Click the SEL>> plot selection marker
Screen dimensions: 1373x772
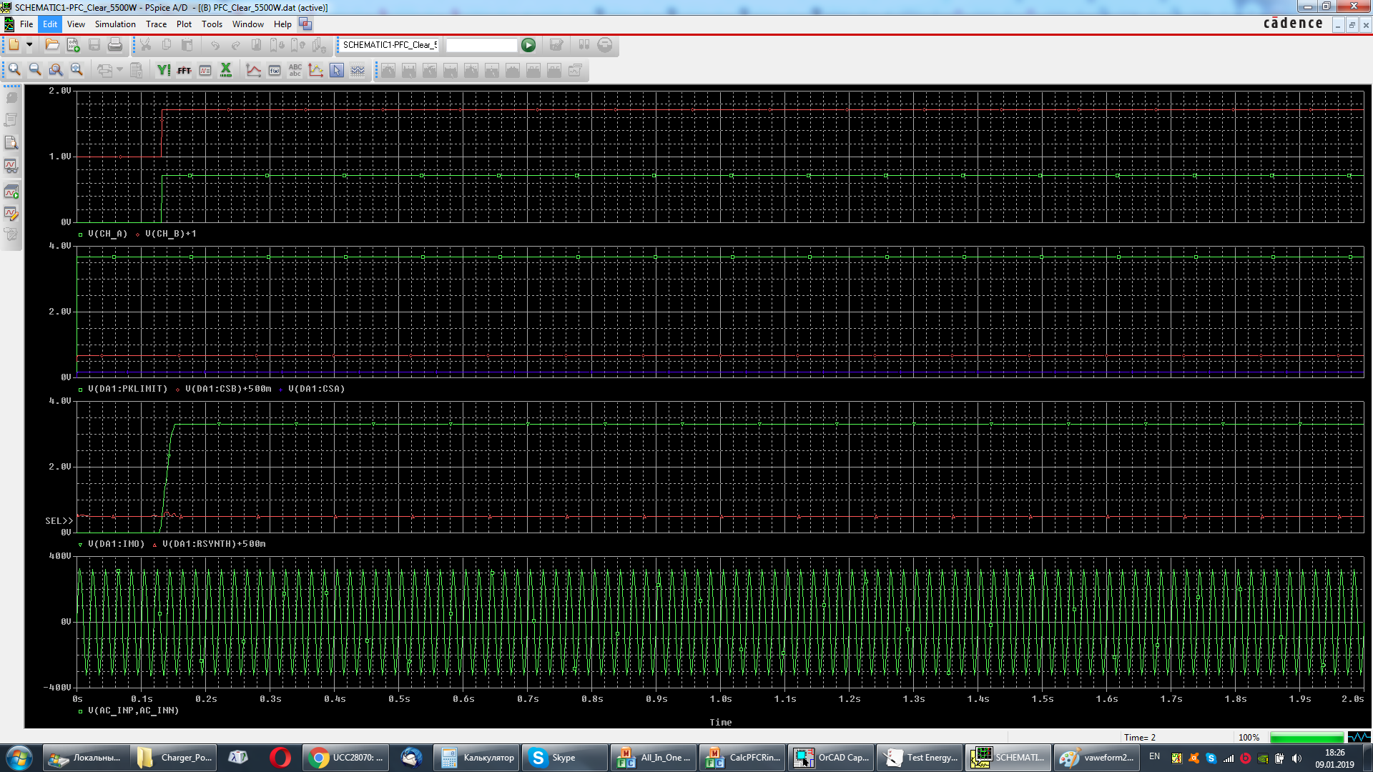pos(59,521)
